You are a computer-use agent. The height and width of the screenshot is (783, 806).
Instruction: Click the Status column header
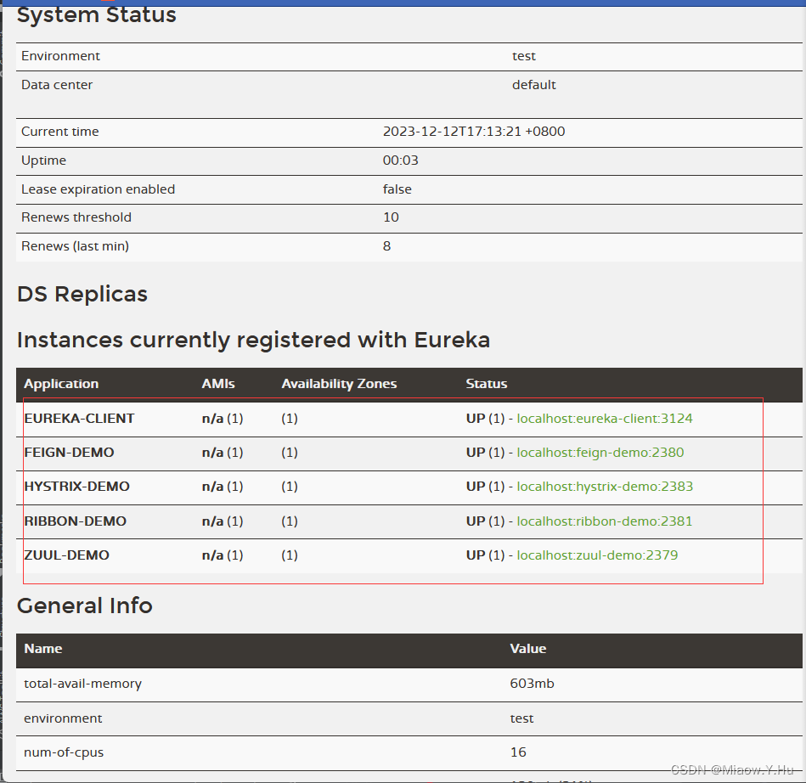(487, 384)
